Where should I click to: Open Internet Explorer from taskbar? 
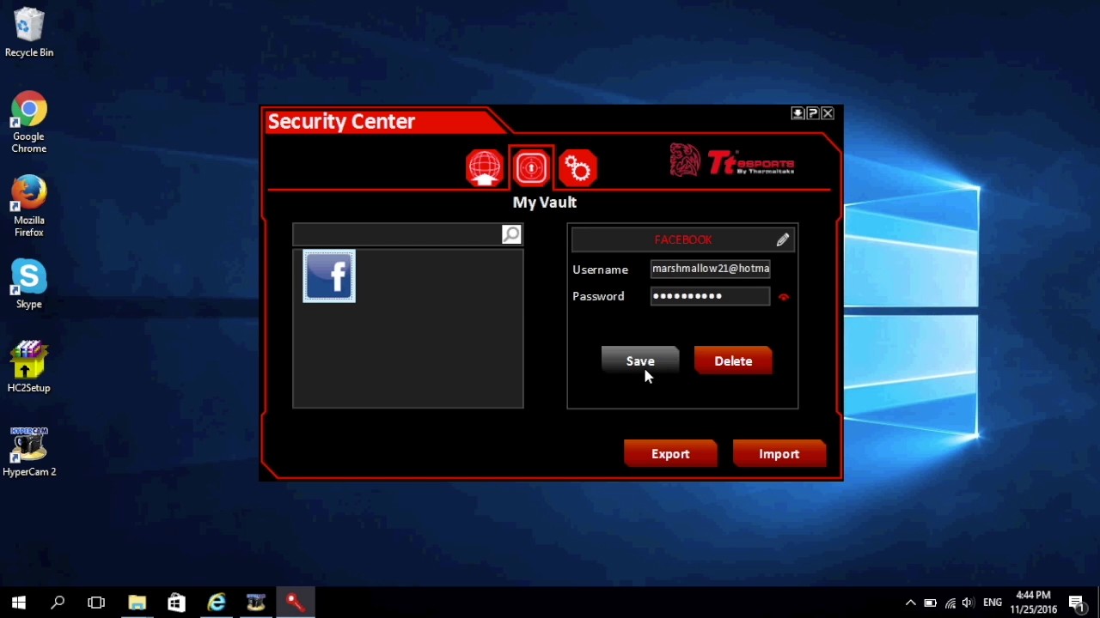coord(216,603)
